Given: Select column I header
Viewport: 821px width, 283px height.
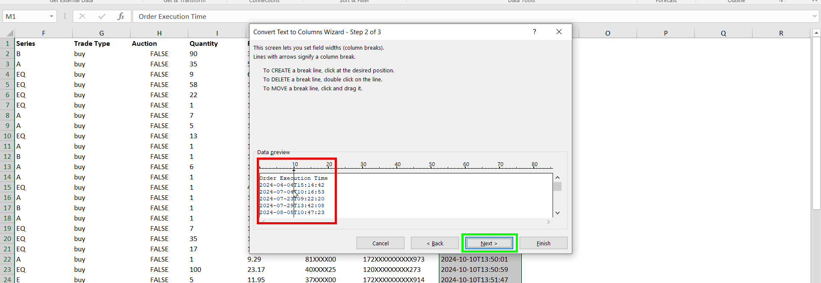Looking at the screenshot, I should pyautogui.click(x=217, y=33).
